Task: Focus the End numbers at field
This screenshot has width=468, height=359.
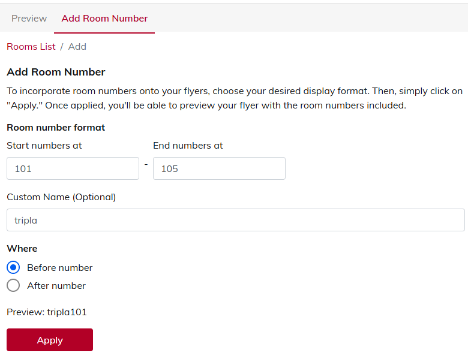Action: (x=219, y=168)
